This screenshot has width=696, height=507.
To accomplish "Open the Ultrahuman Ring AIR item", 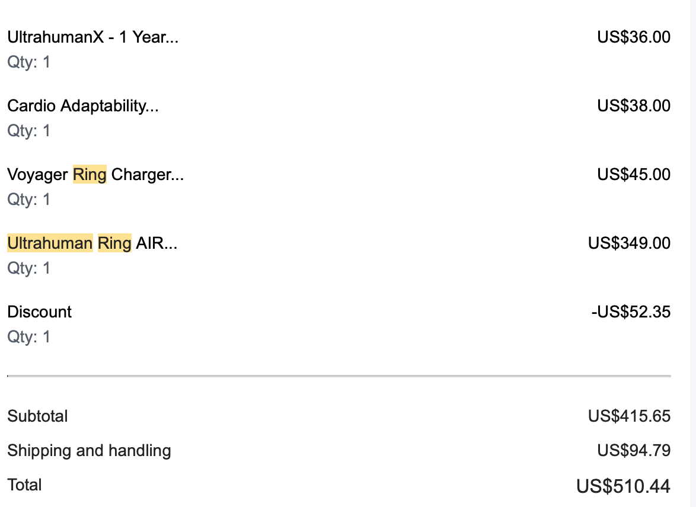I will 92,243.
